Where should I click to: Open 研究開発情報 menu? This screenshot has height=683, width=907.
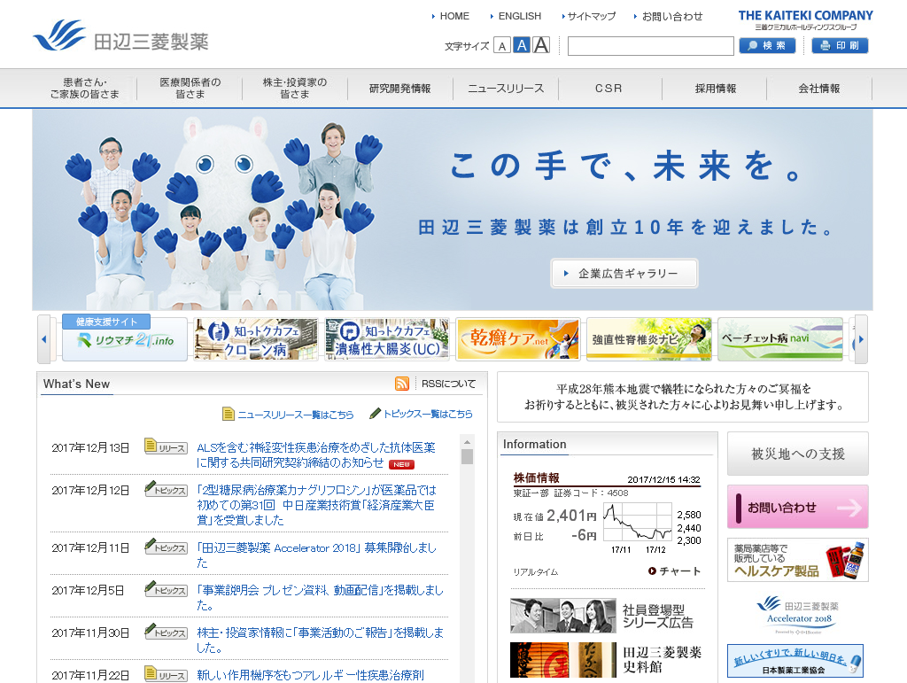[400, 89]
